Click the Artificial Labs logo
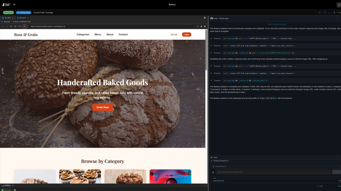 [x=6, y=5]
